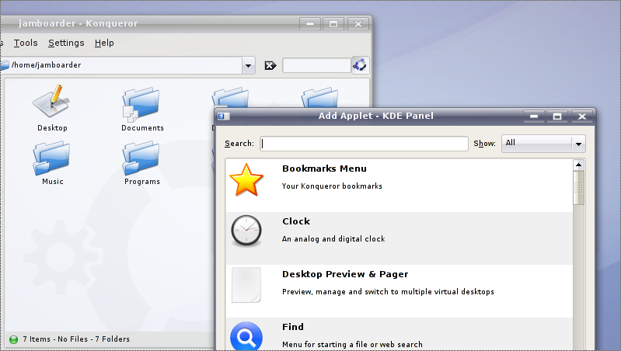Click the folder icon in location bar
The width and height of the screenshot is (621, 351).
[x=4, y=65]
